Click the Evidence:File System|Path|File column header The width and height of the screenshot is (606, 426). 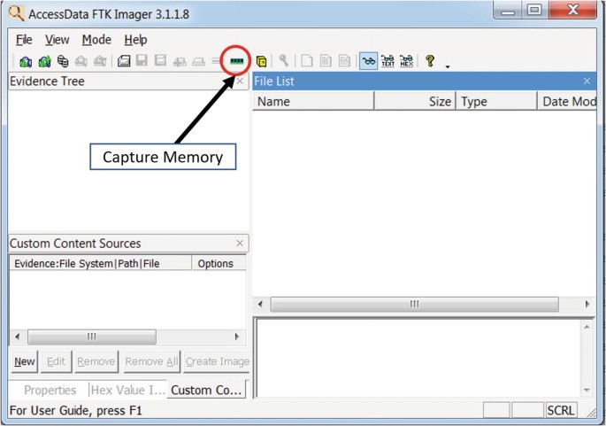(101, 264)
